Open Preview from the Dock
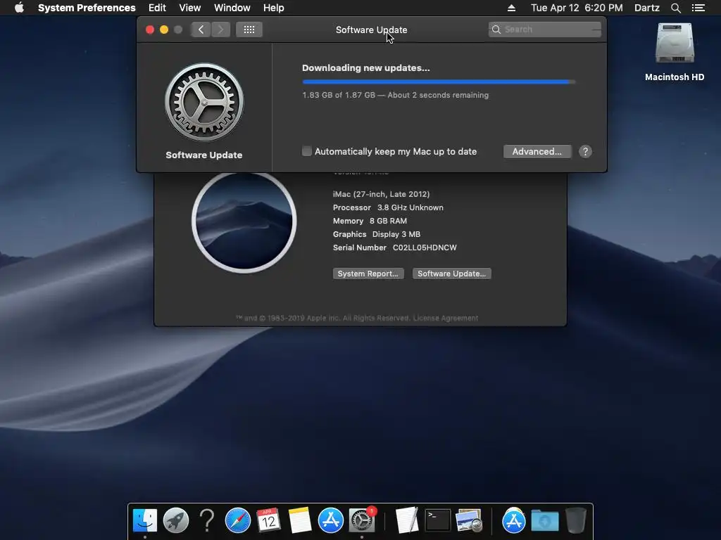721x540 pixels. point(468,521)
